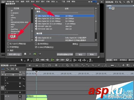
Task: Toggle the ripple mode icon on timeline
Action: 8,69
